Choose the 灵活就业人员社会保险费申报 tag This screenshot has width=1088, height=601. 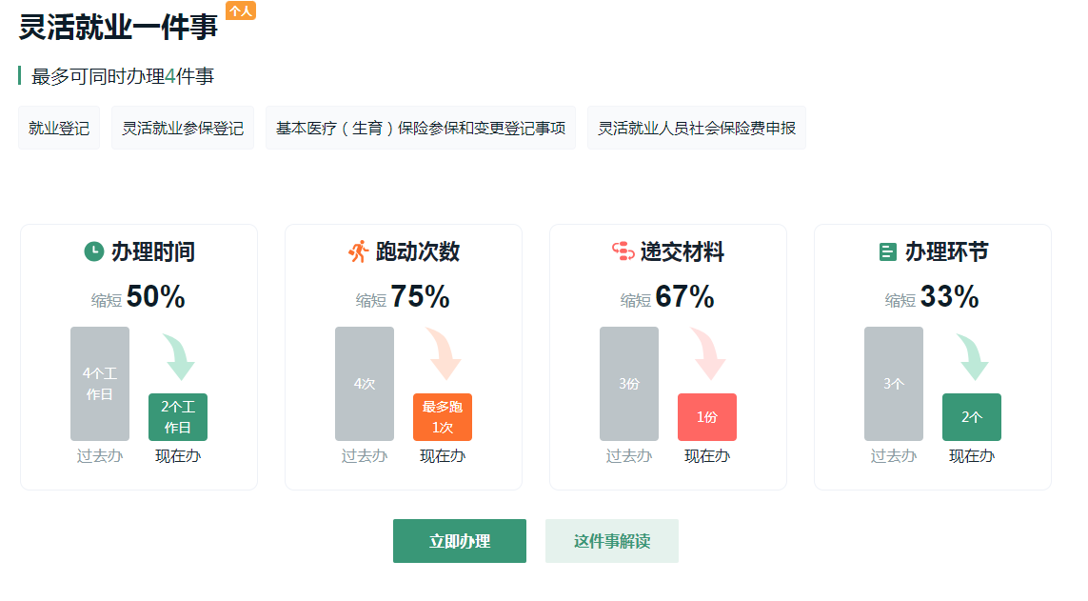pos(697,128)
